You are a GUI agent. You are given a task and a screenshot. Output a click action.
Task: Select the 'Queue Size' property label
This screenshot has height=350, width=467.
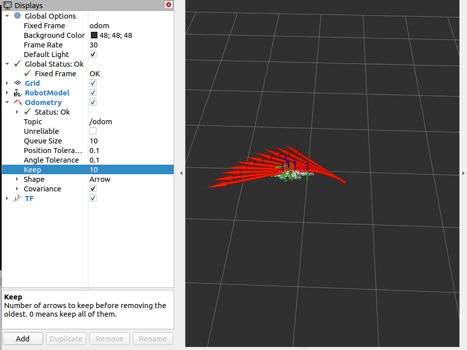click(x=43, y=140)
